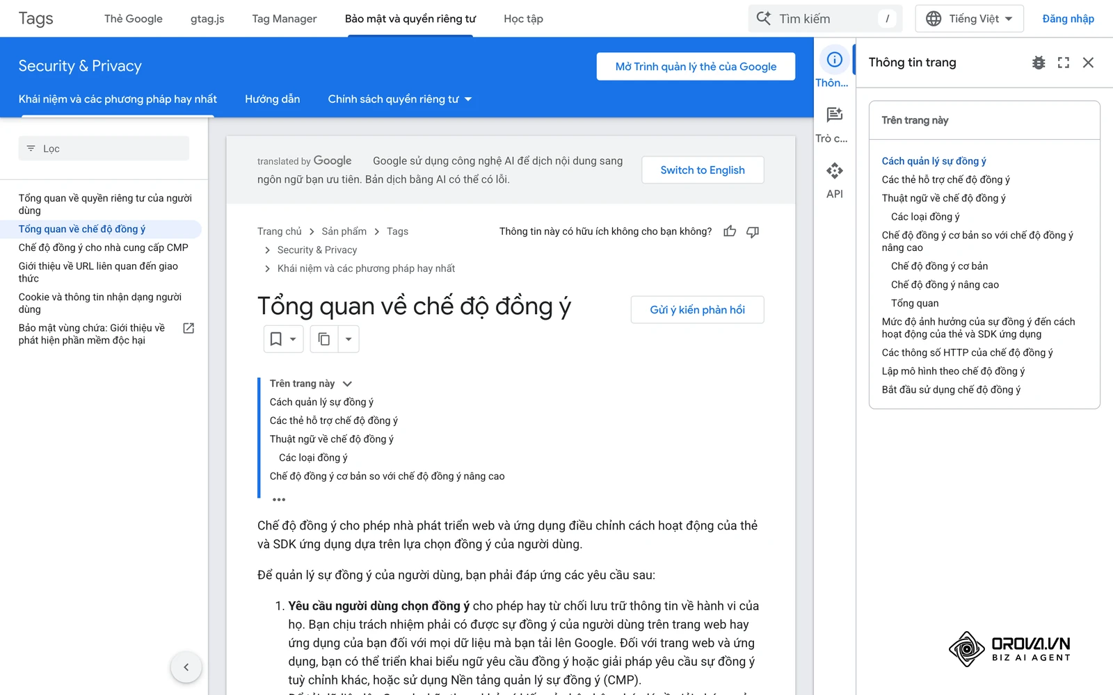This screenshot has height=695, width=1113.
Task: Open Chế độ đồng ý cho nhà cung cấp CMP
Action: pos(104,247)
